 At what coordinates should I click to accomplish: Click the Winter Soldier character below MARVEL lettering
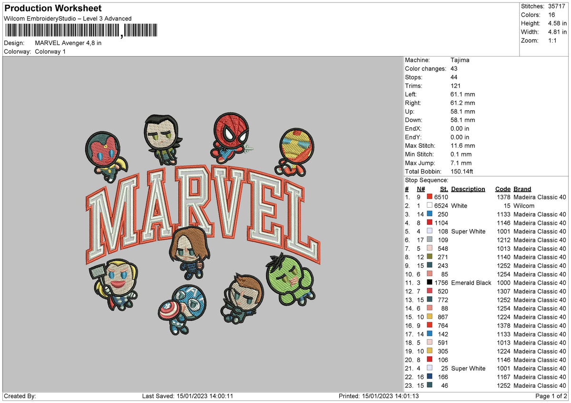(190, 252)
